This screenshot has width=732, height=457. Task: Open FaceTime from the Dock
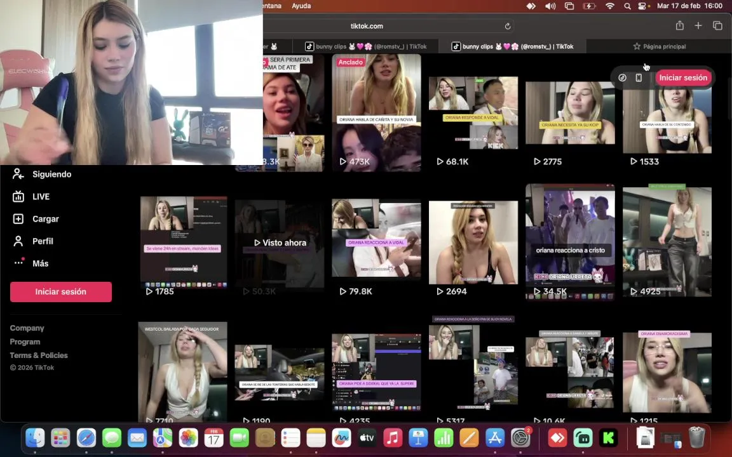pos(239,438)
